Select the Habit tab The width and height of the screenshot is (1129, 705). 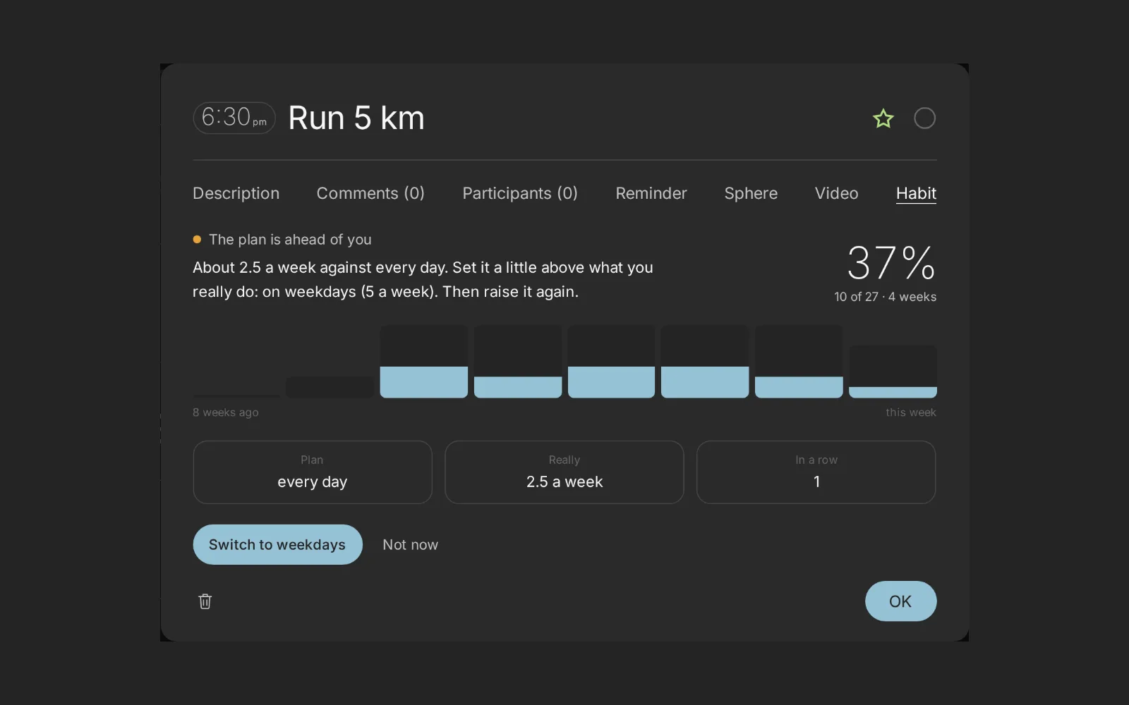point(916,193)
